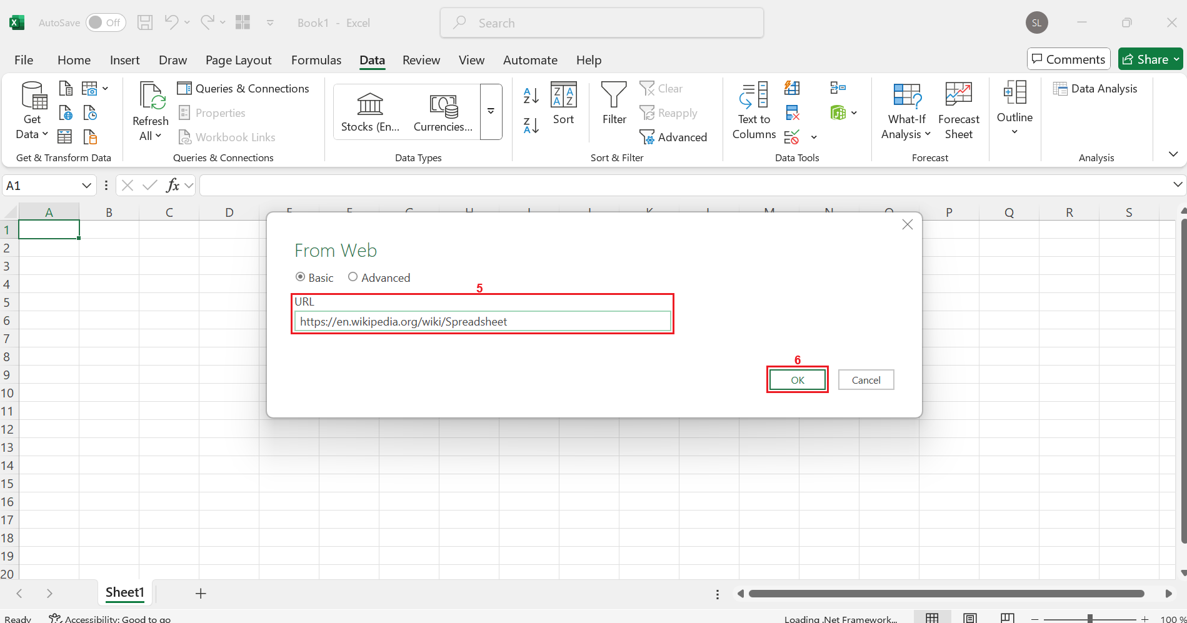1187x623 pixels.
Task: Click Cancel in From Web dialog
Action: [866, 380]
